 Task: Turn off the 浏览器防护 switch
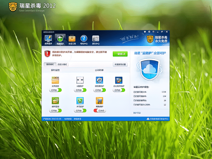tap(100, 90)
